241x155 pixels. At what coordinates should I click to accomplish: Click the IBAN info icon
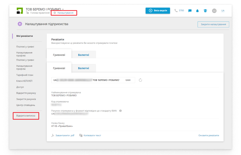click(120, 111)
